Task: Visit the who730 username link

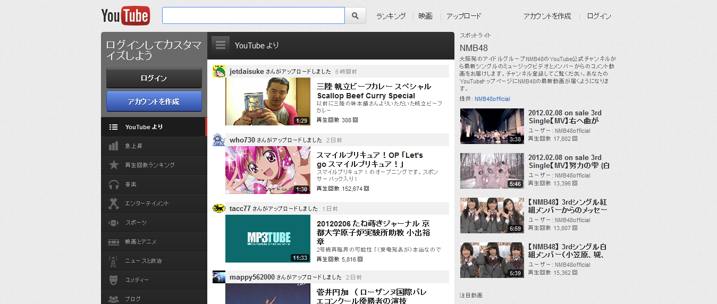Action: [242, 140]
